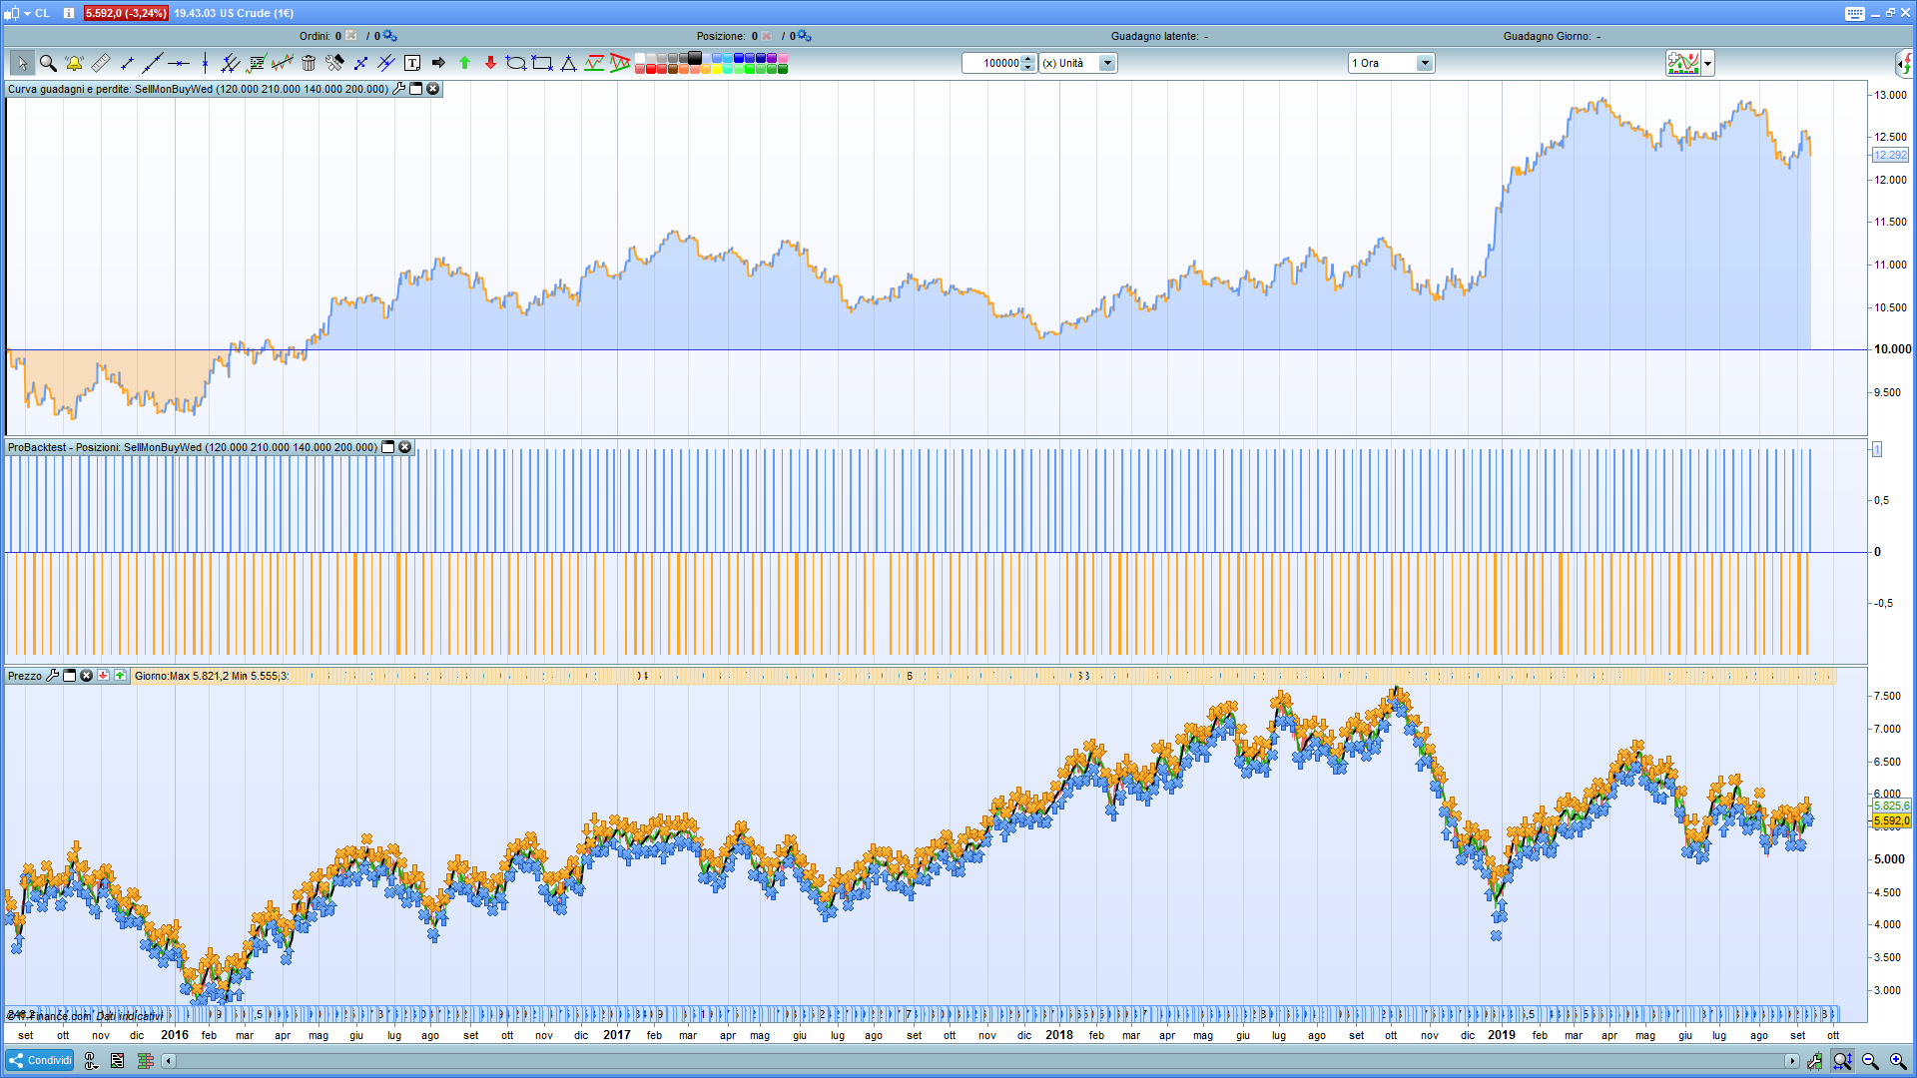Image resolution: width=1917 pixels, height=1078 pixels.
Task: Click the Condividi share button
Action: pyautogui.click(x=40, y=1060)
